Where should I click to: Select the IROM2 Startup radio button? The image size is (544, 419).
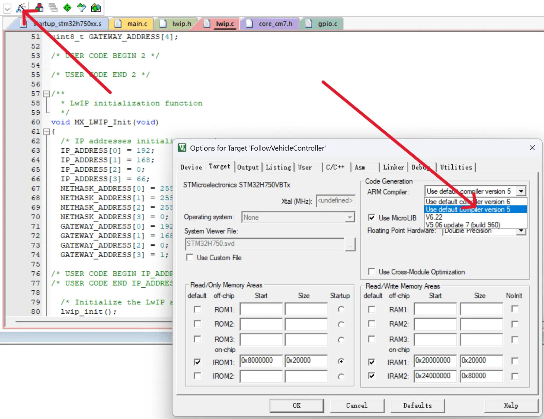coord(341,376)
